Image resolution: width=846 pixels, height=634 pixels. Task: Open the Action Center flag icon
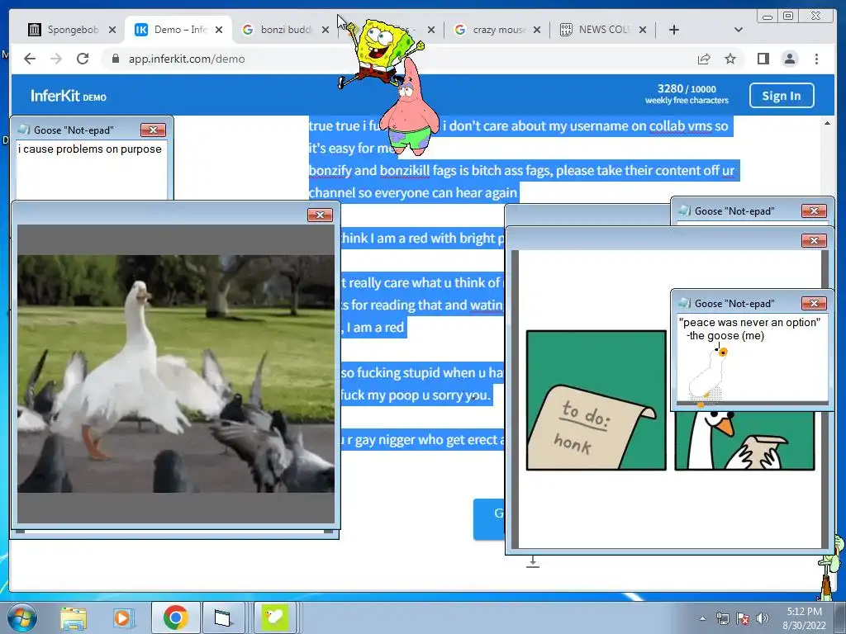click(x=743, y=618)
